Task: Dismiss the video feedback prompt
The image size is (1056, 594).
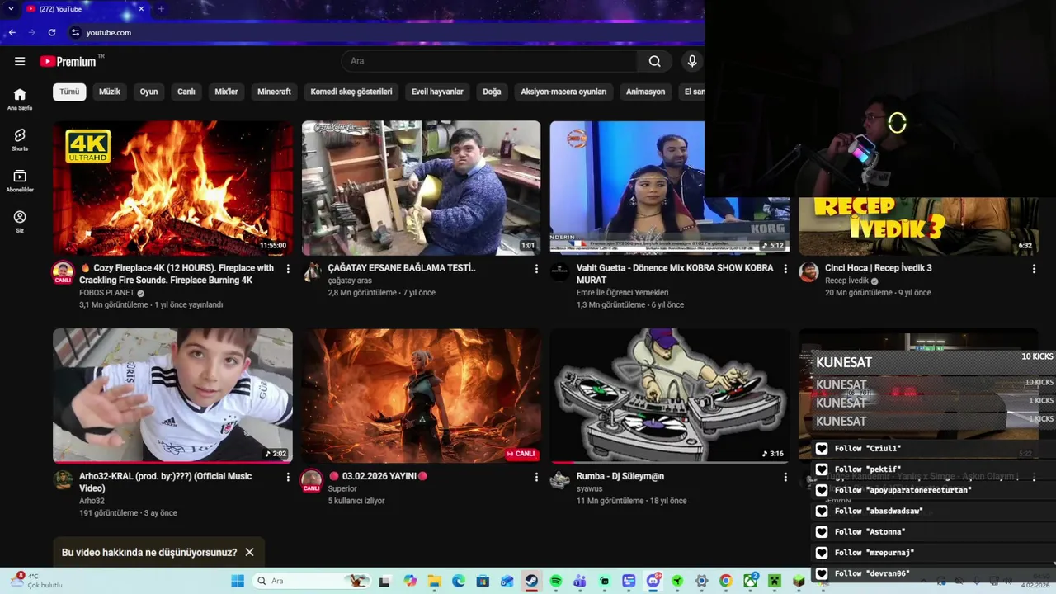Action: [x=249, y=552]
